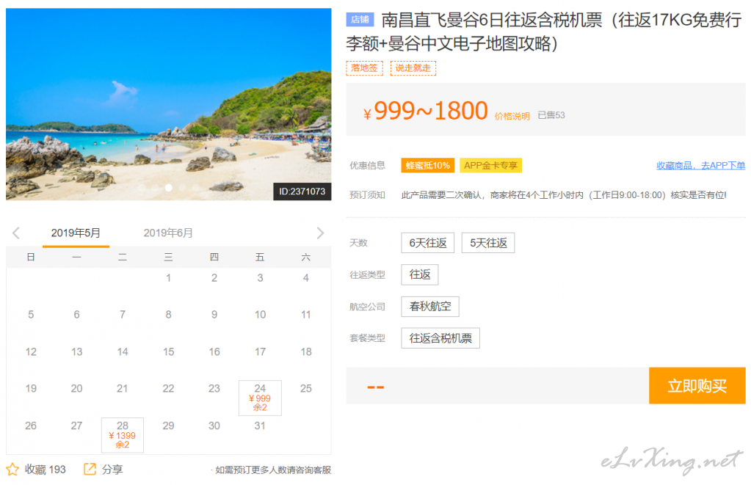This screenshot has width=751, height=485.
Task: Select May 24 priced ¥999
Action: click(x=260, y=398)
